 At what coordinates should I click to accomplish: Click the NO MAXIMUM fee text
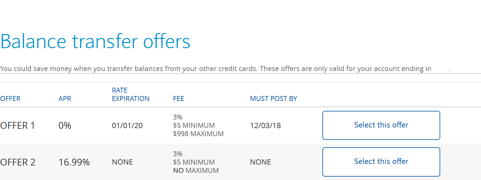click(196, 170)
